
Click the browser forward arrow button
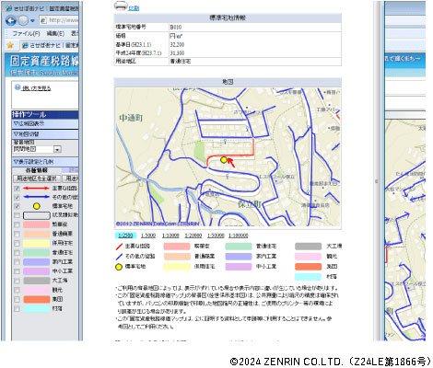pos(23,21)
